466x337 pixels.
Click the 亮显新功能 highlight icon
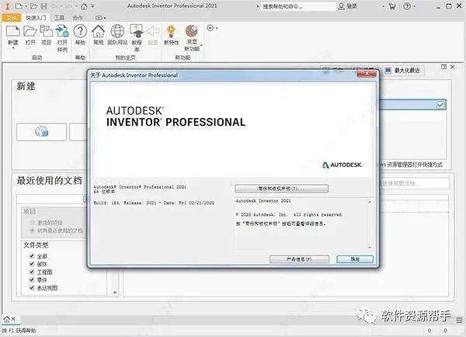pyautogui.click(x=192, y=31)
